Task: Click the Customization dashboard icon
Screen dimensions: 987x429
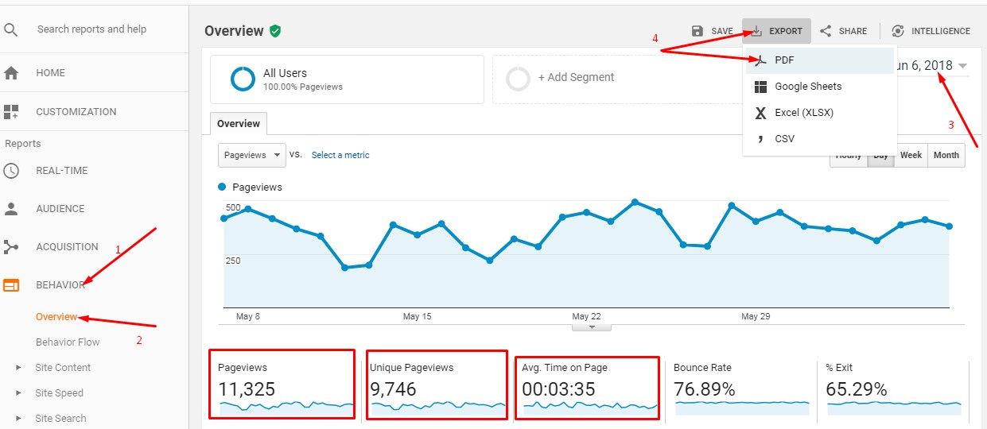Action: click(x=11, y=112)
